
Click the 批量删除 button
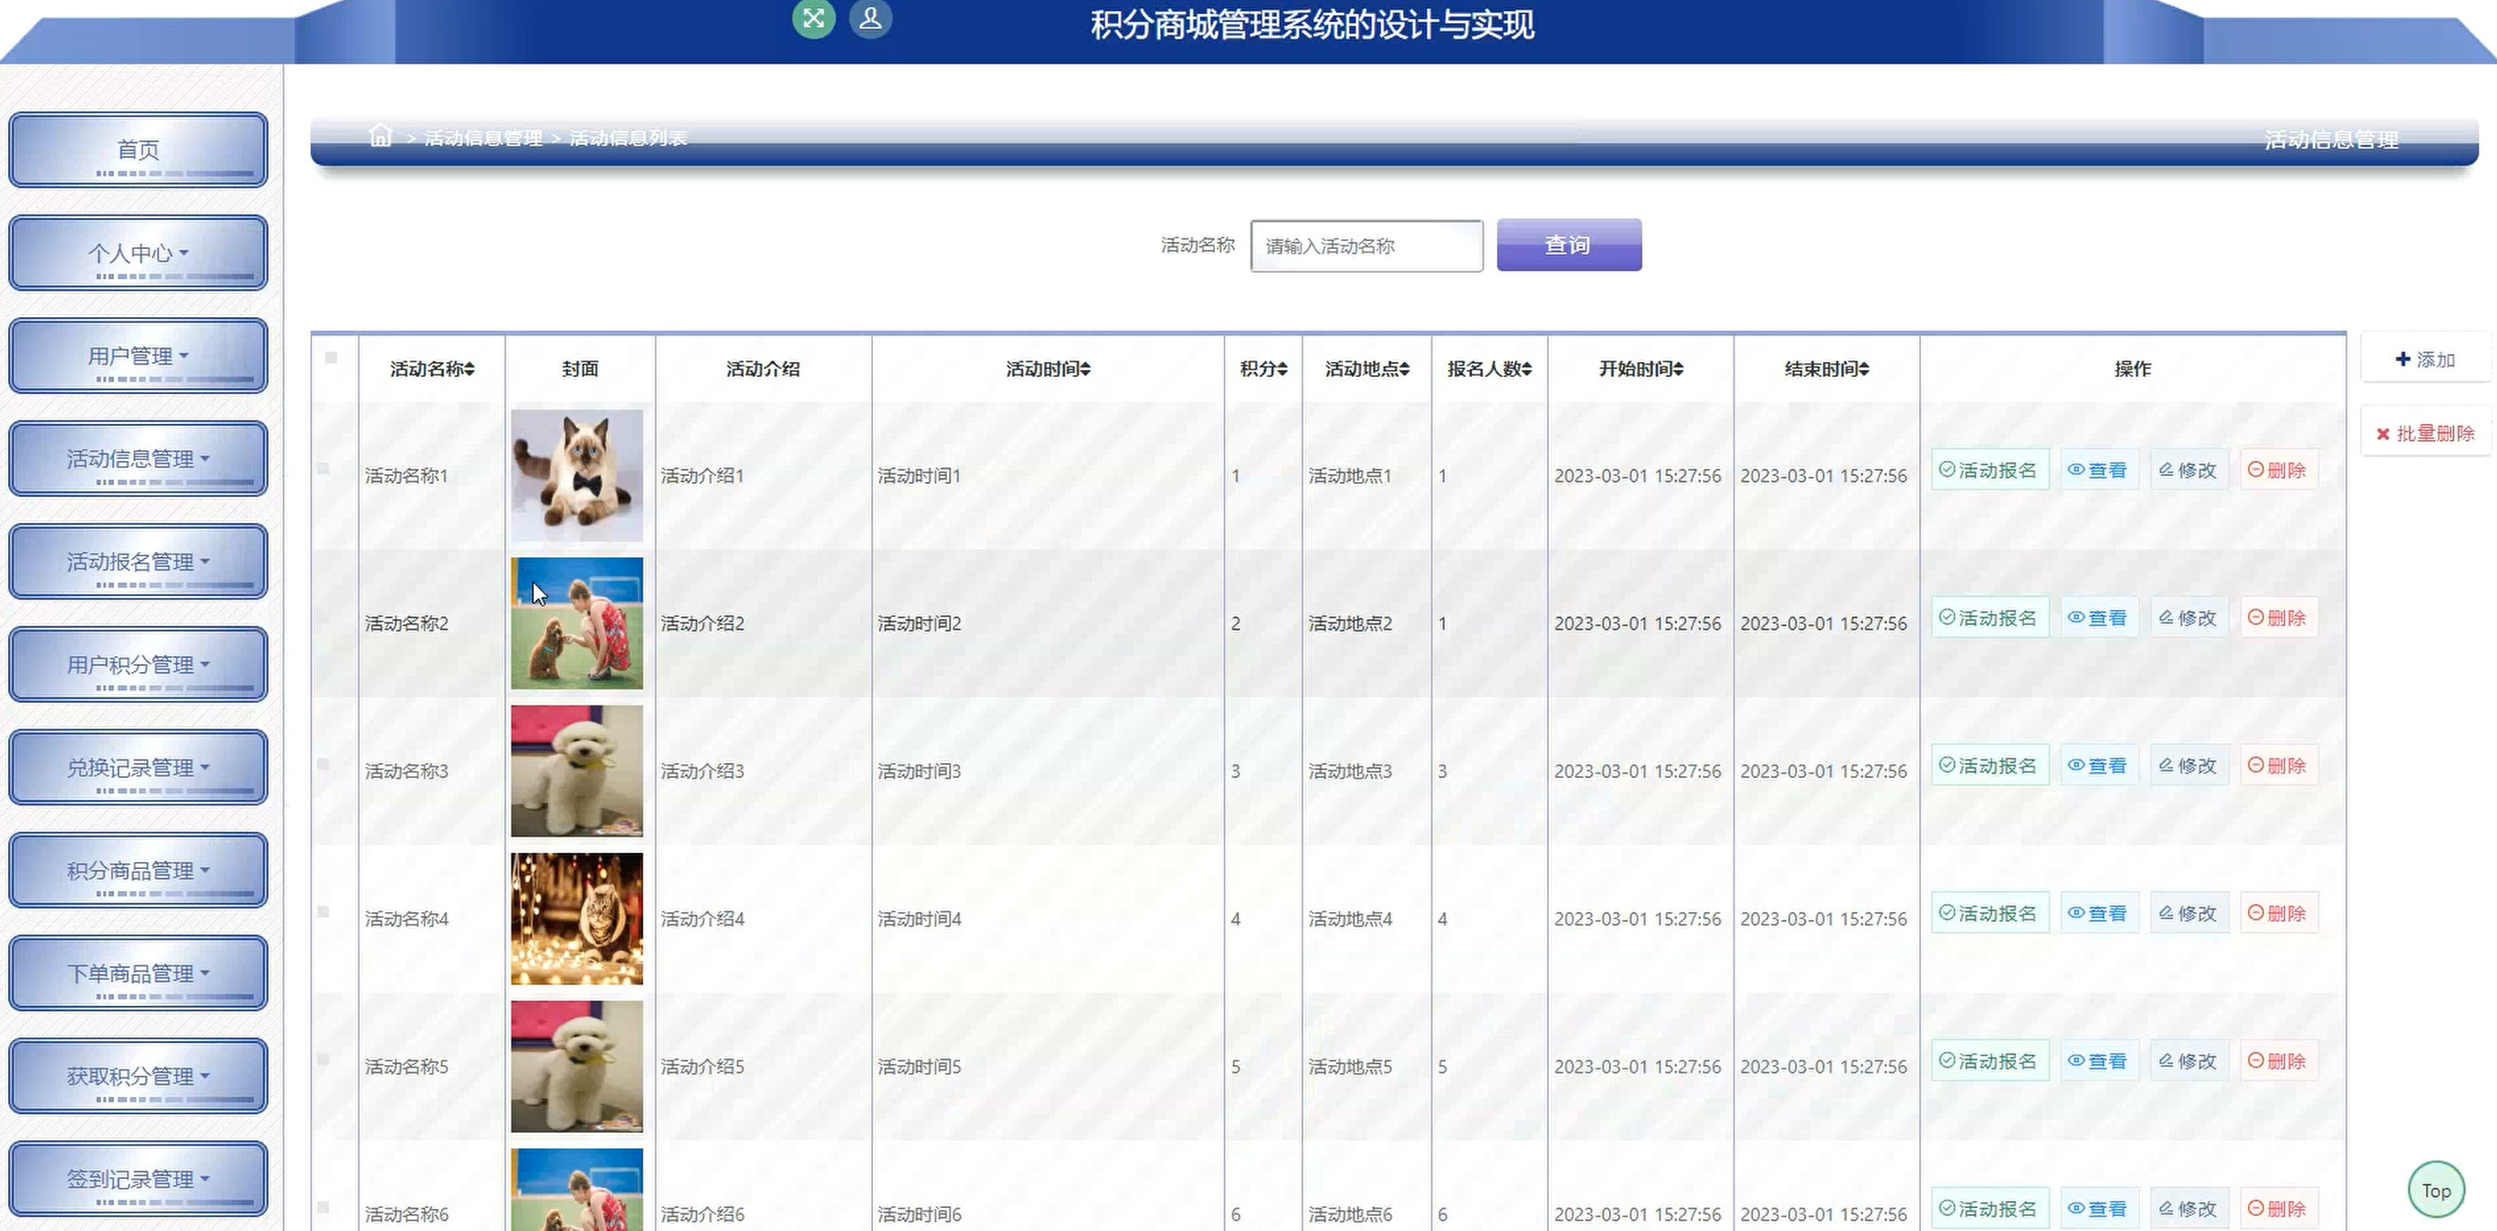point(2425,433)
